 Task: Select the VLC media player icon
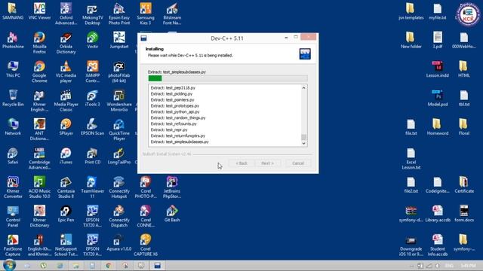(66, 72)
